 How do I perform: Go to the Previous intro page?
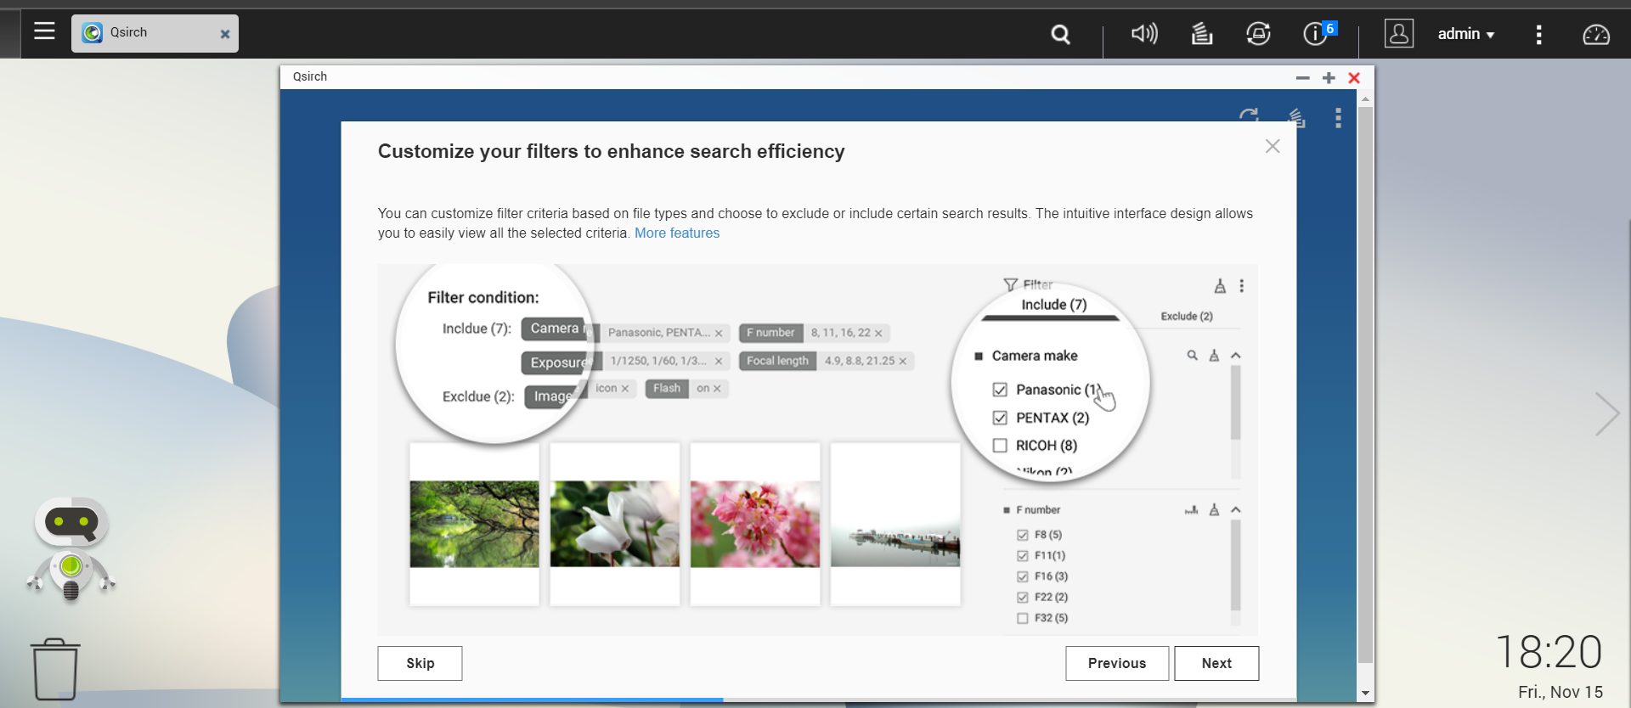[1117, 663]
